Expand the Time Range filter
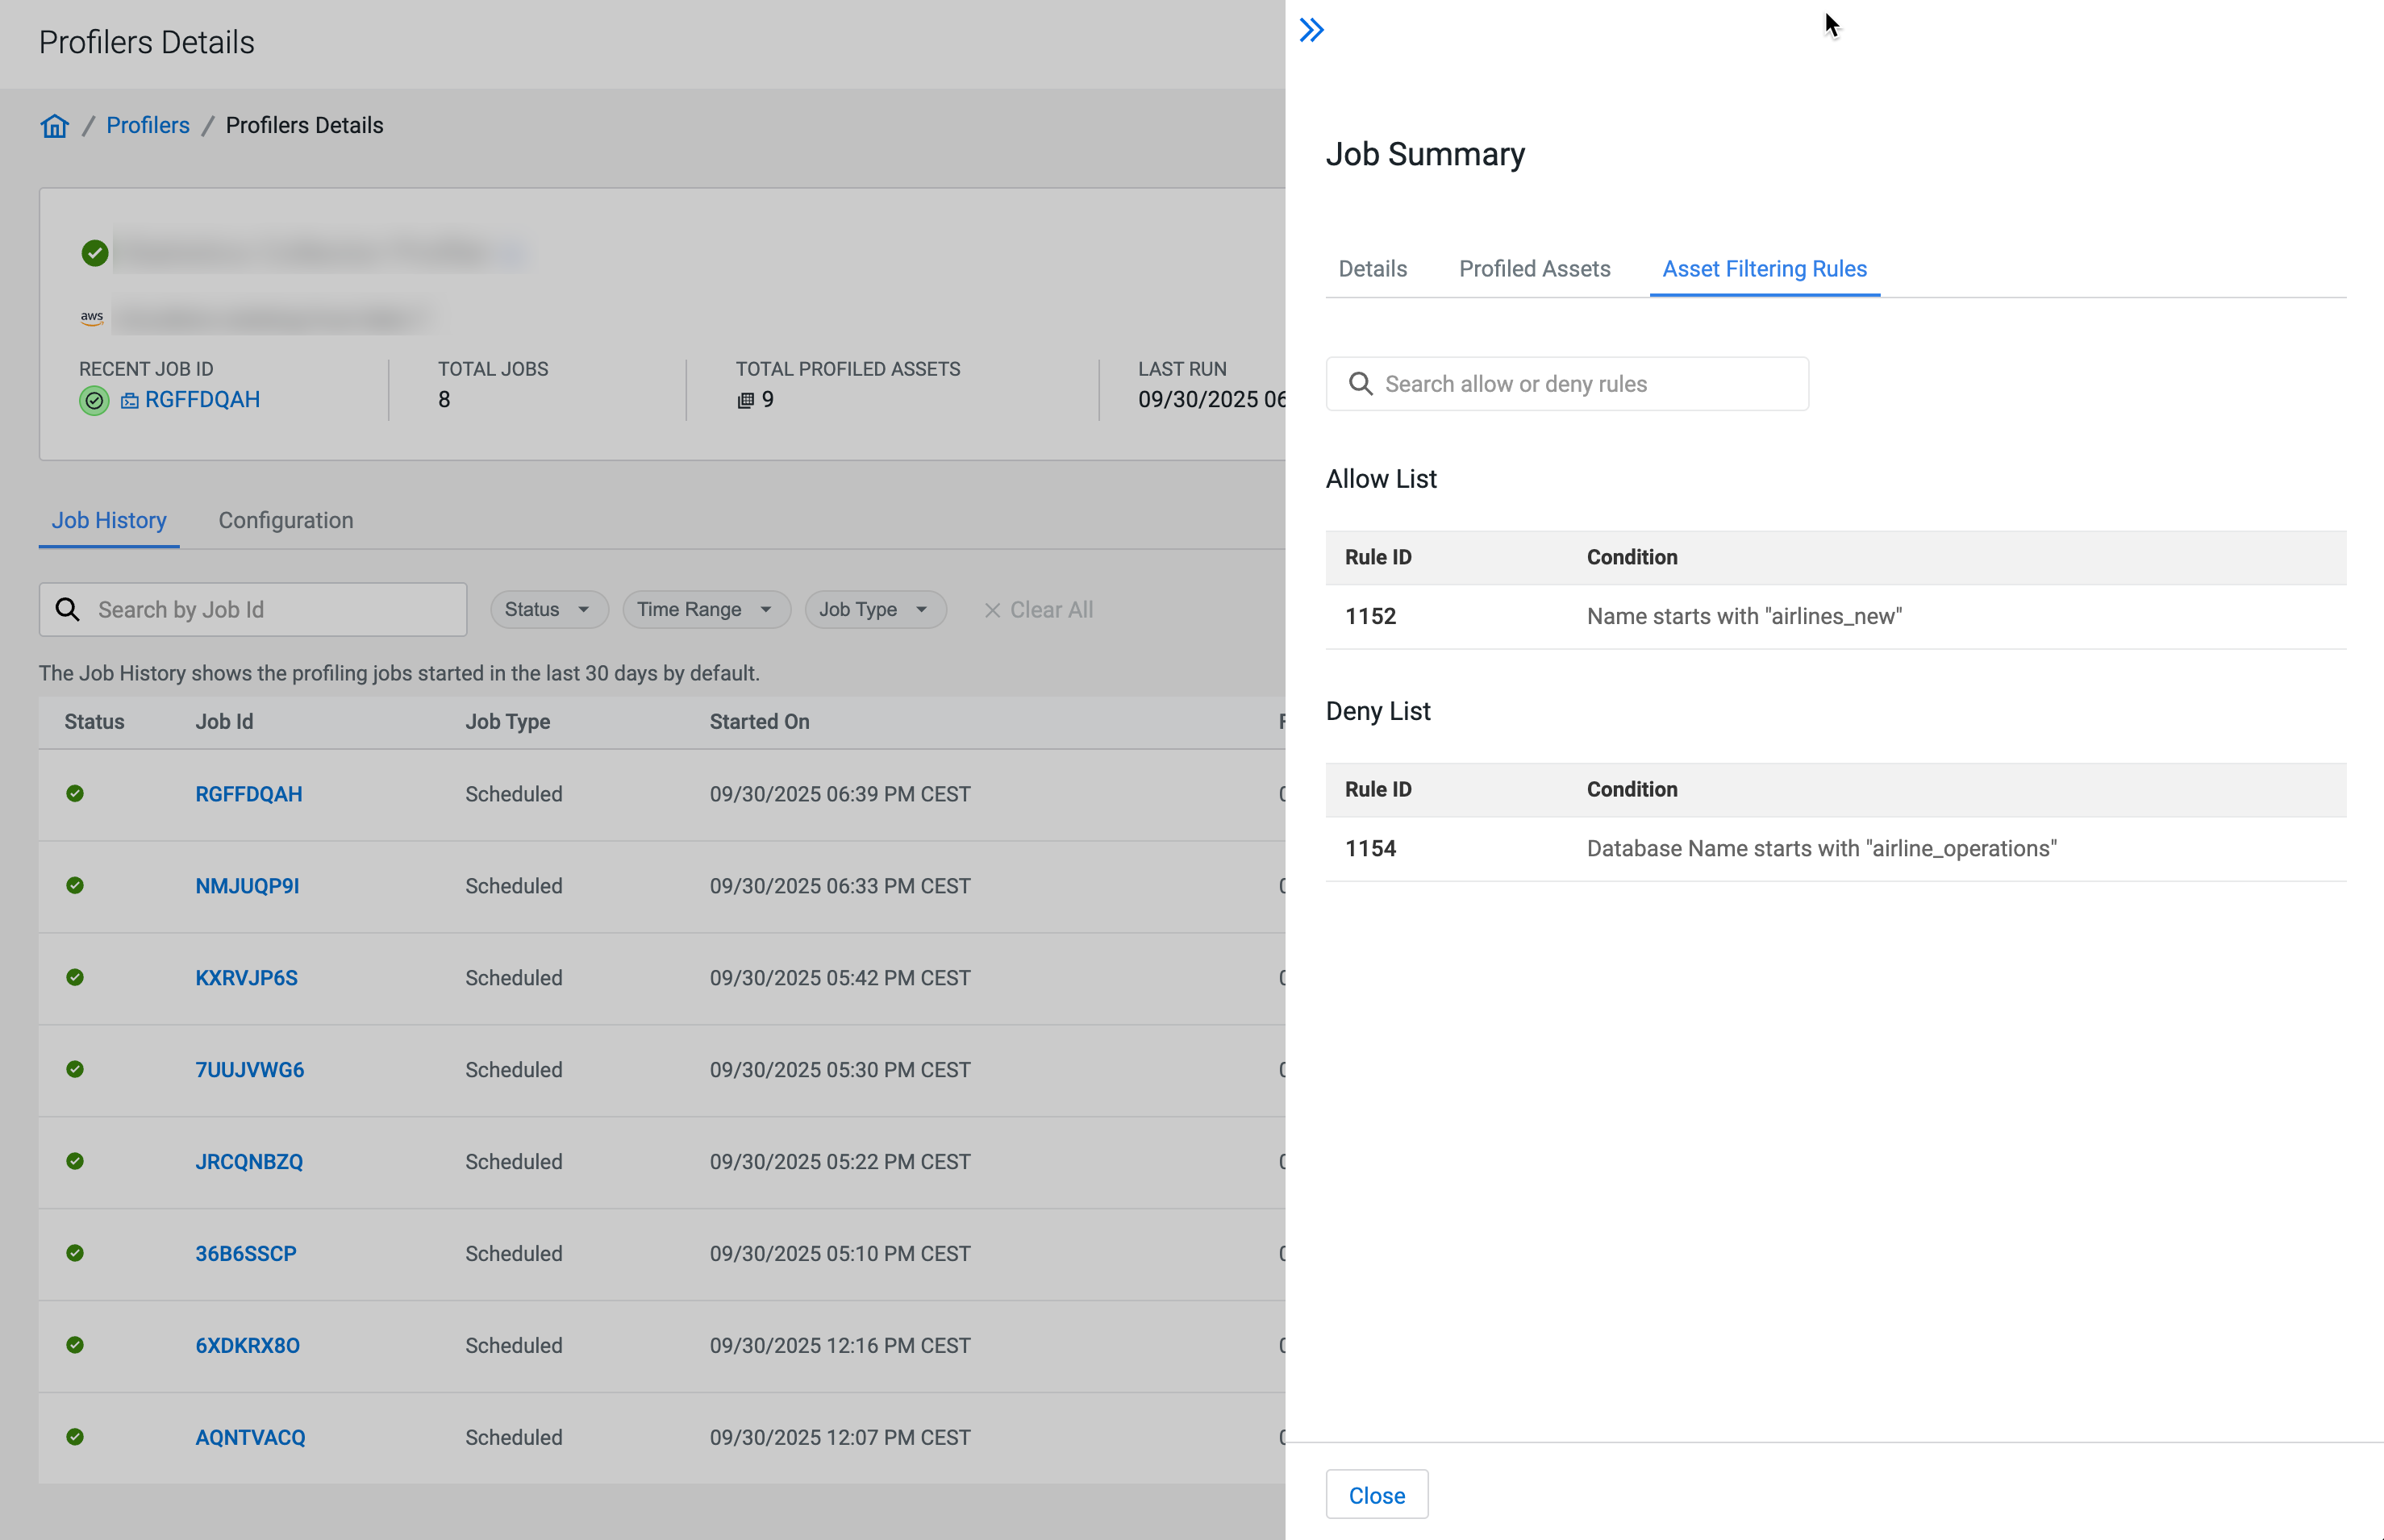The image size is (2384, 1540). pos(705,610)
